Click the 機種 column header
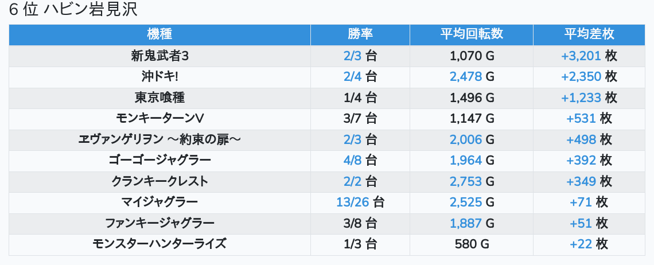 tap(159, 34)
